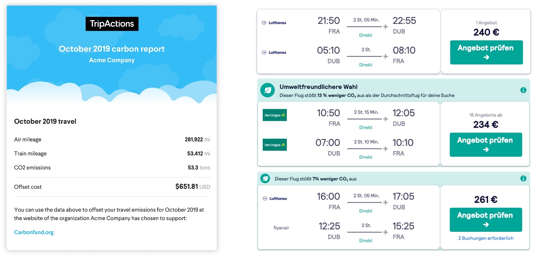Click the 53.3 tons value
Image resolution: width=535 pixels, height=256 pixels.
point(199,168)
